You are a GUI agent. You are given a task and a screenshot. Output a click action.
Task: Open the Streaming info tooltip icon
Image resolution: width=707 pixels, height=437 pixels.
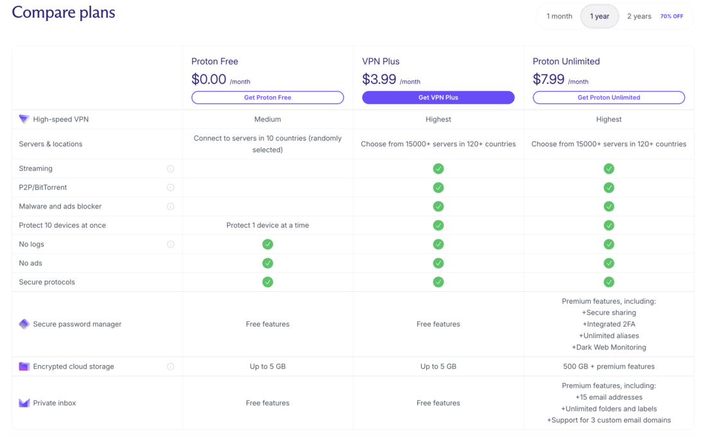(170, 168)
